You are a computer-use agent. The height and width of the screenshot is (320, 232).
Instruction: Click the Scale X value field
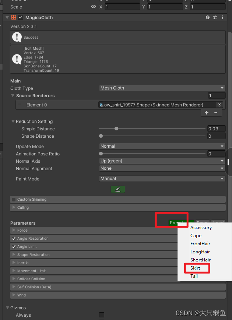coord(122,7)
